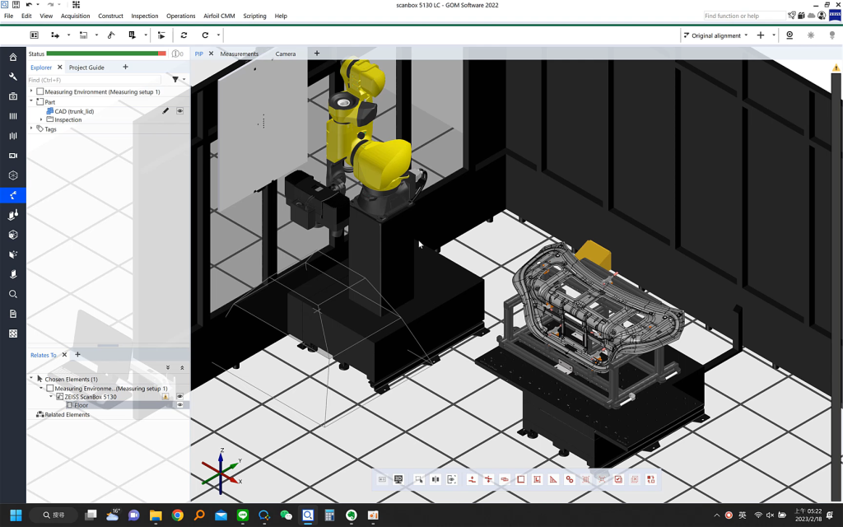Click the ZEISS logo icon

[x=835, y=16]
